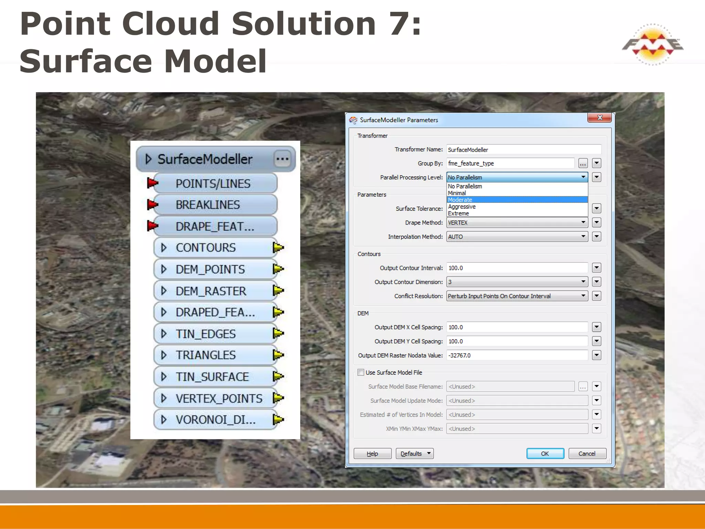Choose Aggressive parallelism option
The width and height of the screenshot is (705, 529).
pyautogui.click(x=517, y=207)
